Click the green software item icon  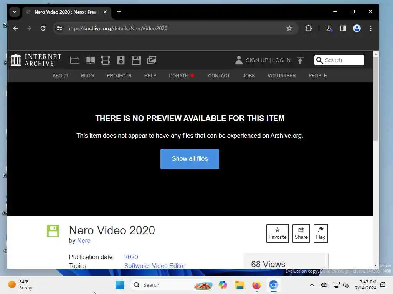[x=53, y=231]
